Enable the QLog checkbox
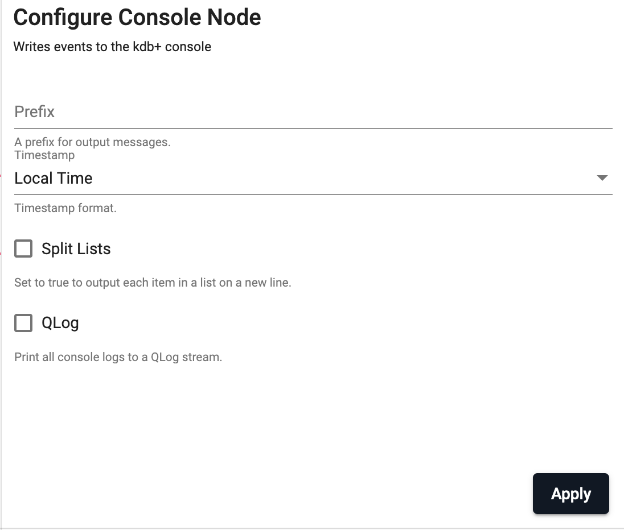The width and height of the screenshot is (624, 530). click(23, 323)
